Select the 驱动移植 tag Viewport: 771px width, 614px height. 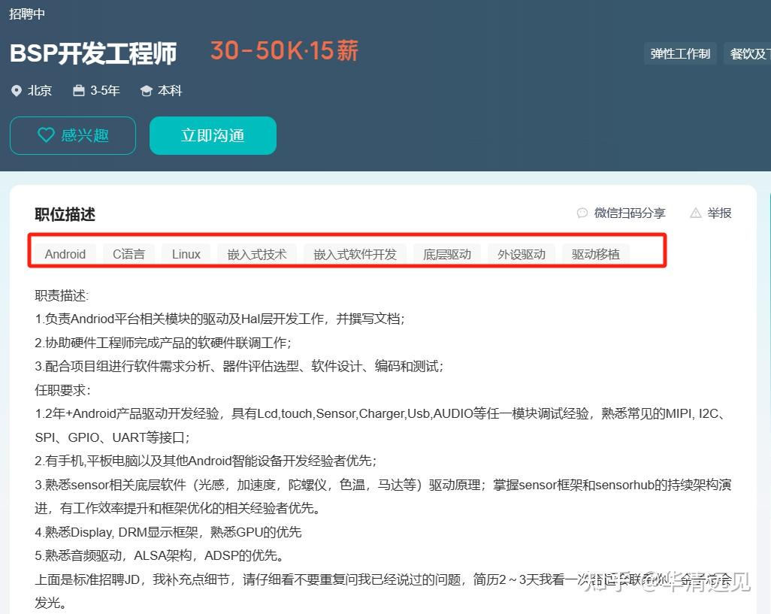pyautogui.click(x=596, y=254)
